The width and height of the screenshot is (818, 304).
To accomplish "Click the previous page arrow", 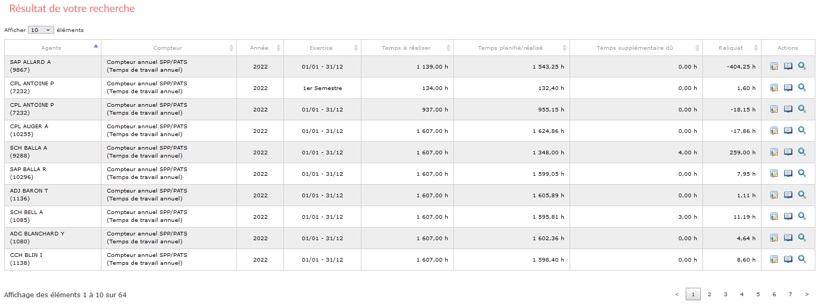I will click(x=677, y=294).
